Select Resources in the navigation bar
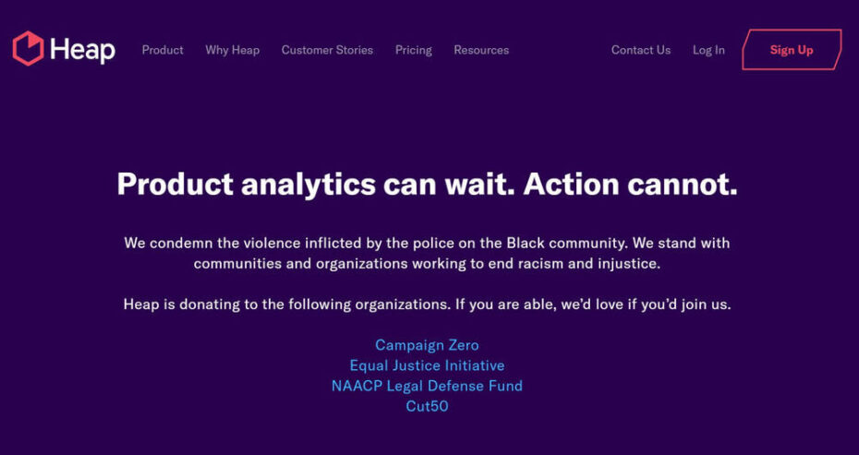Screen dimensions: 859x455 (481, 50)
